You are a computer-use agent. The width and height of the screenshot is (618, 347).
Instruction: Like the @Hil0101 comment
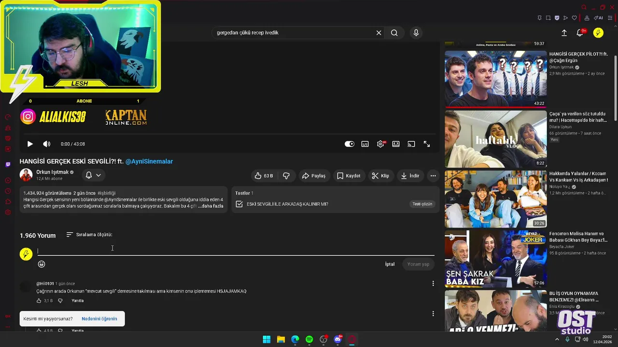pyautogui.click(x=39, y=301)
